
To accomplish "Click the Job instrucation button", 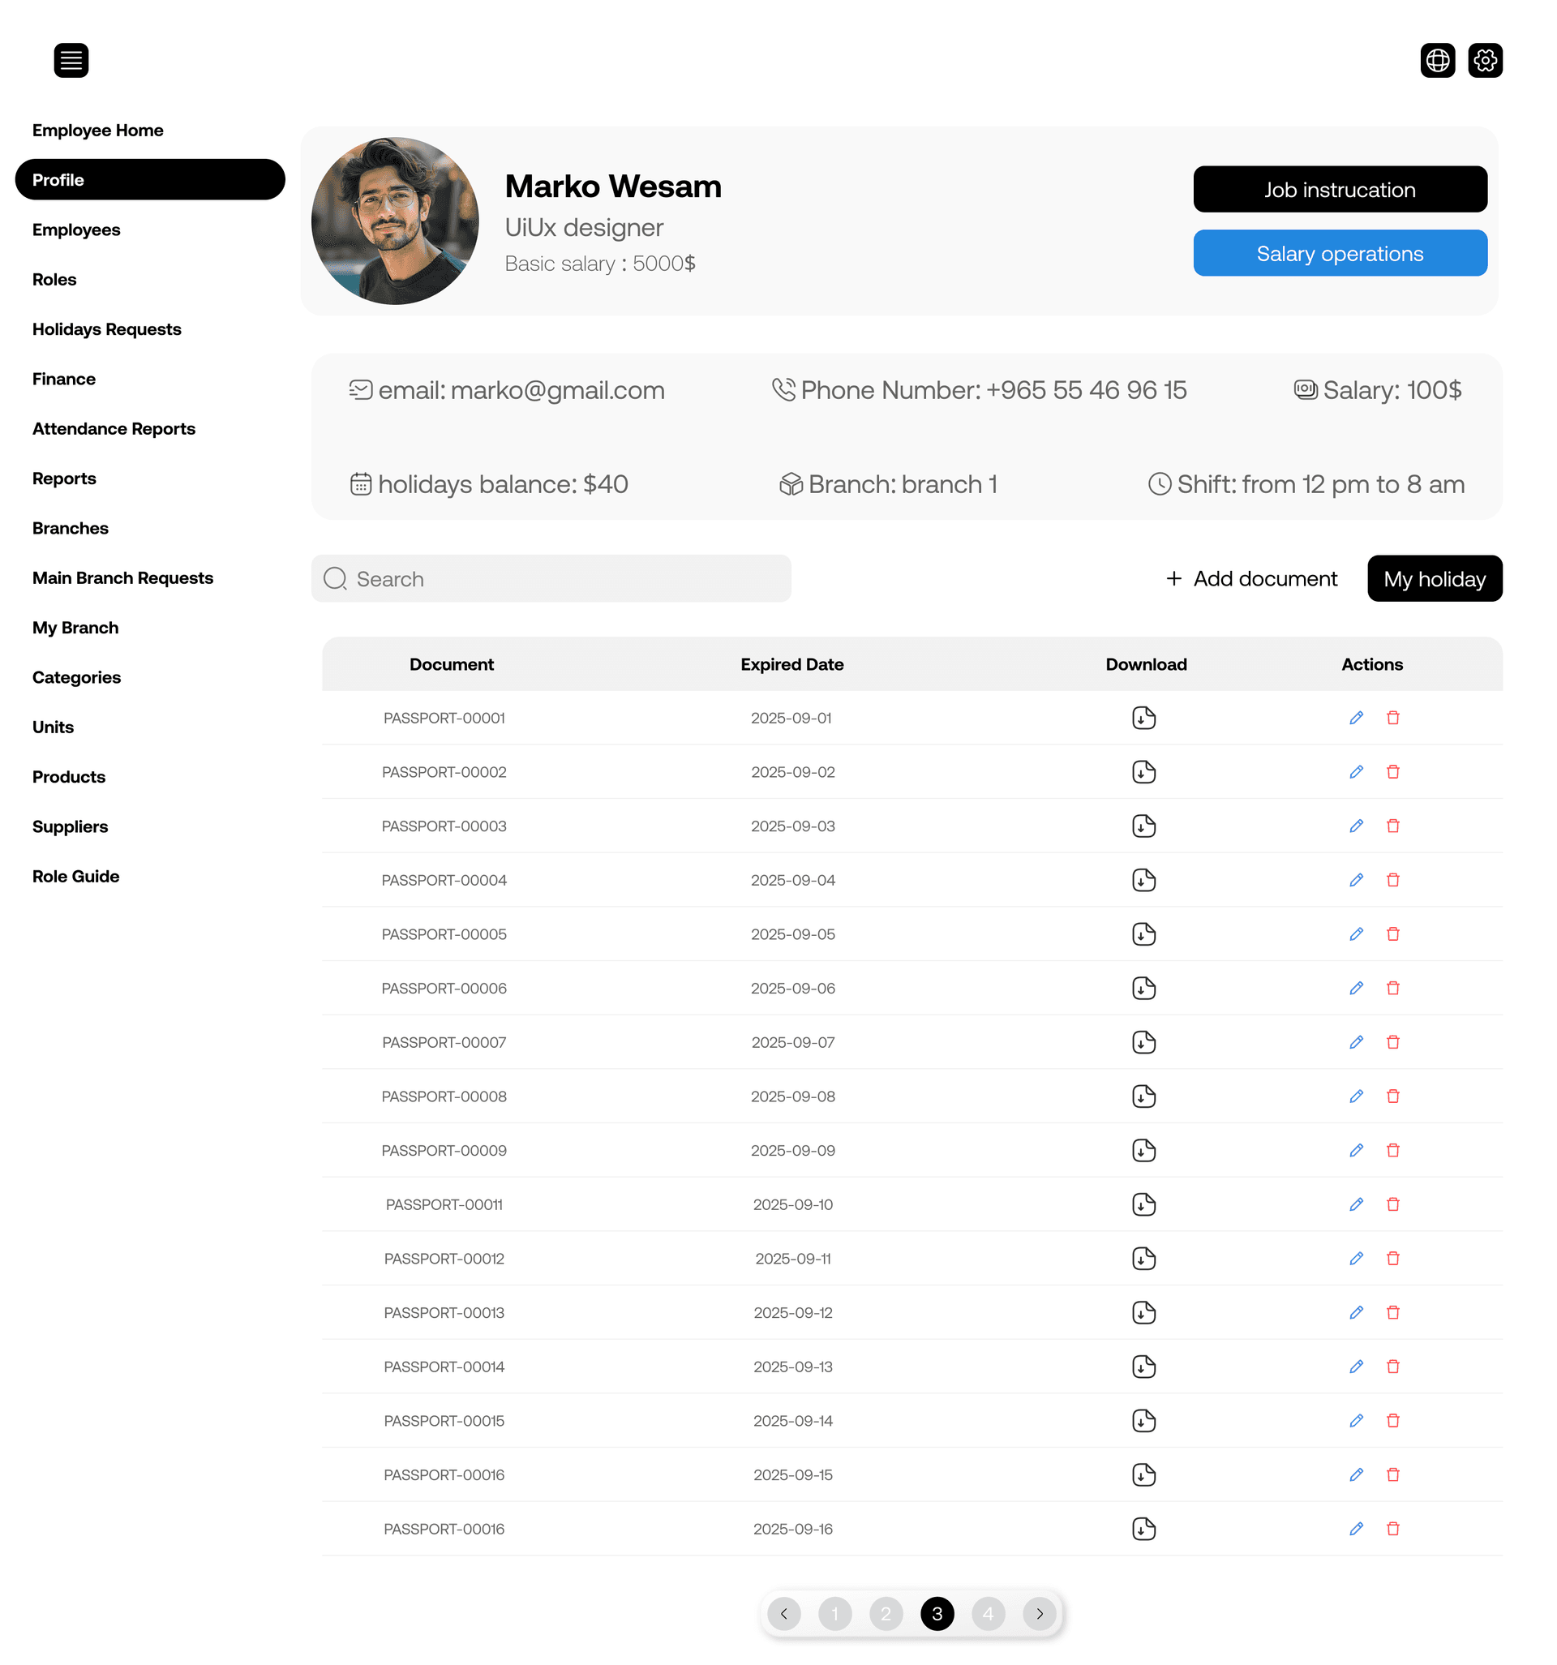I will (1339, 189).
